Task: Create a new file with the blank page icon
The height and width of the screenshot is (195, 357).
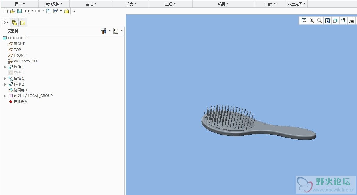Action: point(6,11)
